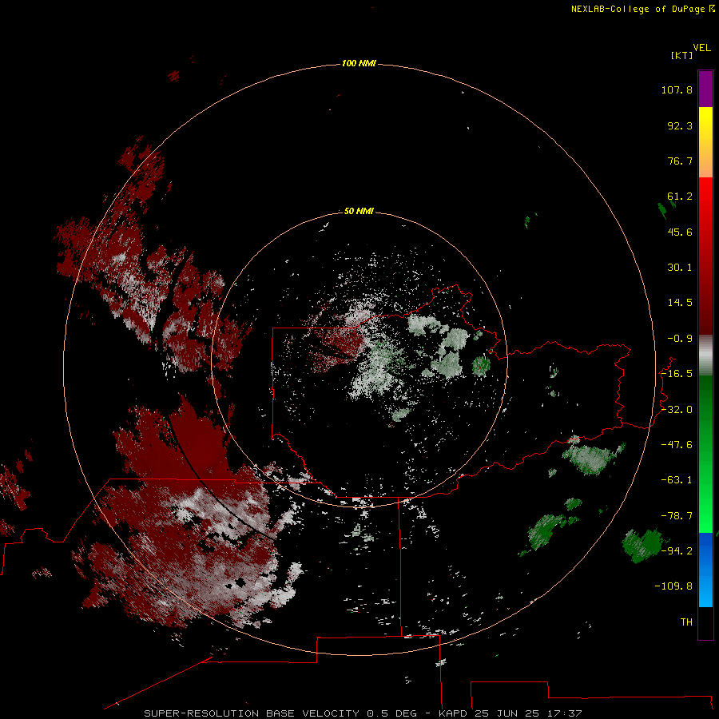Click the 61.2 velocity scale value

tap(680, 197)
